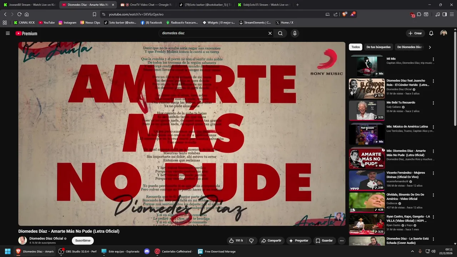Image resolution: width=457 pixels, height=257 pixels.
Task: Open Discord from the taskbar
Action: 147,251
